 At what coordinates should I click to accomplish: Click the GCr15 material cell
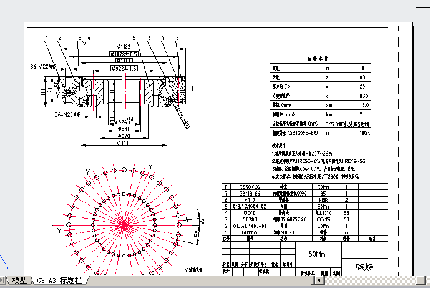tap(323, 219)
